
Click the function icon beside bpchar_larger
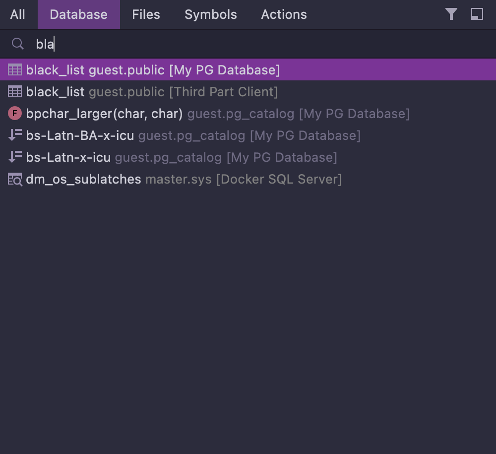tap(15, 114)
